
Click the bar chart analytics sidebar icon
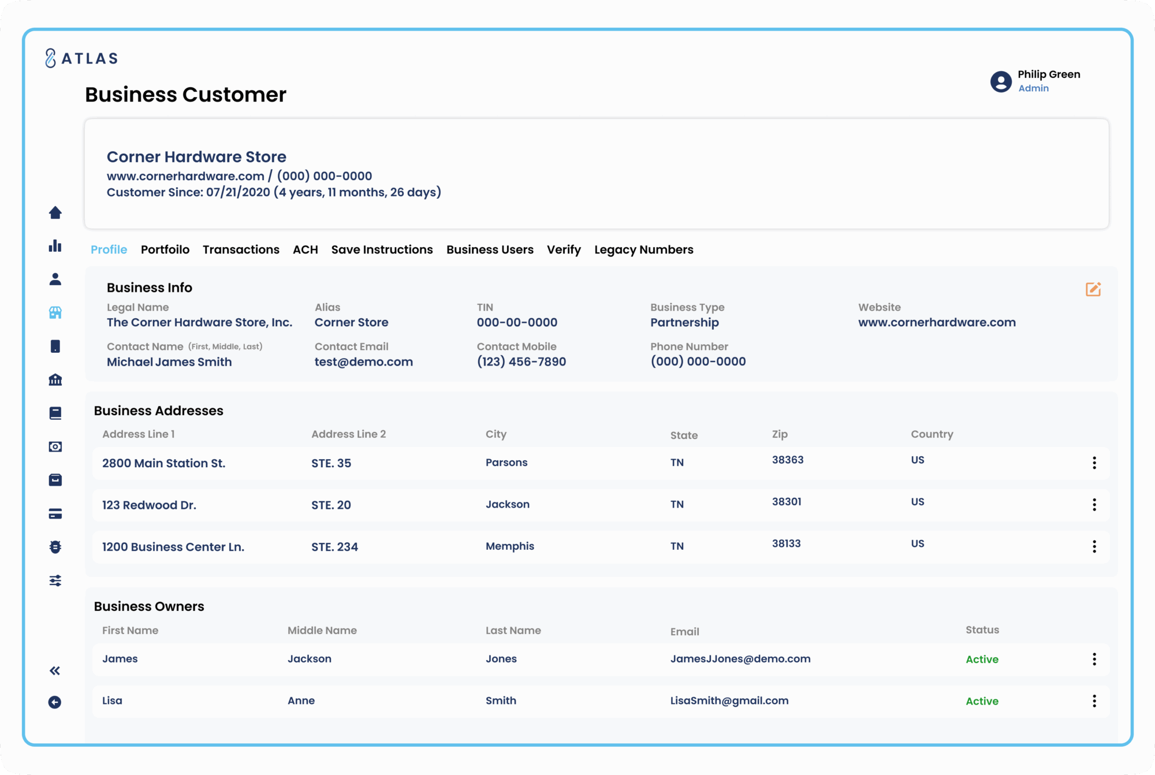click(55, 246)
